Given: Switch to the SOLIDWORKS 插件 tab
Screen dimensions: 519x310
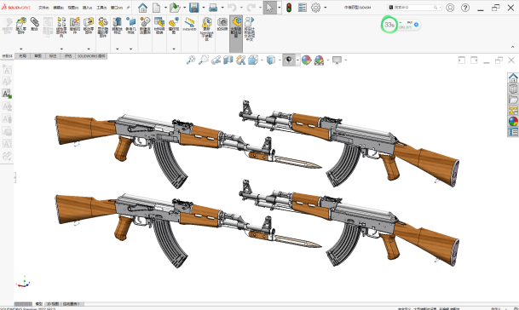Looking at the screenshot, I should pos(91,56).
